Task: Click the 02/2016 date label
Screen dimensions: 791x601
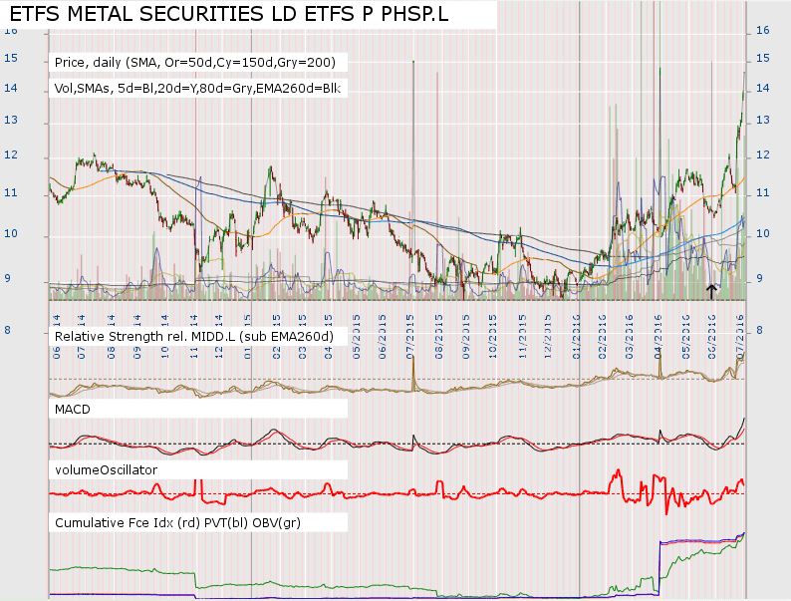Action: [x=602, y=337]
